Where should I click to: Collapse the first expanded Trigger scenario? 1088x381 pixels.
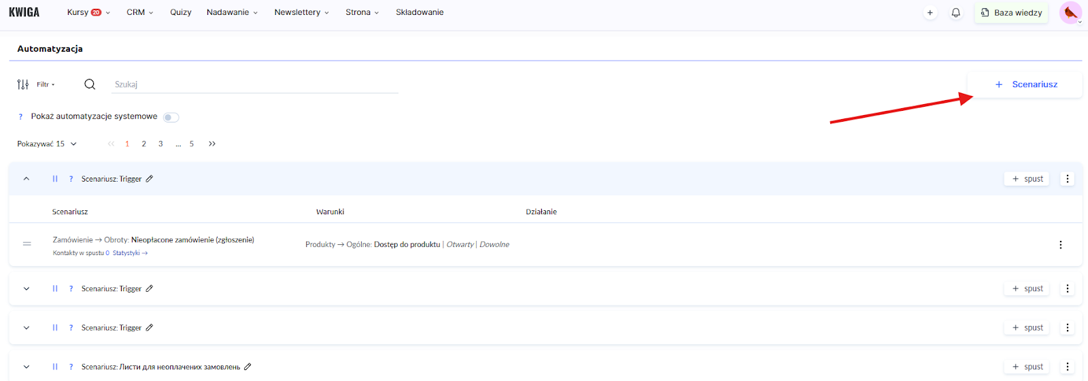[x=27, y=179]
